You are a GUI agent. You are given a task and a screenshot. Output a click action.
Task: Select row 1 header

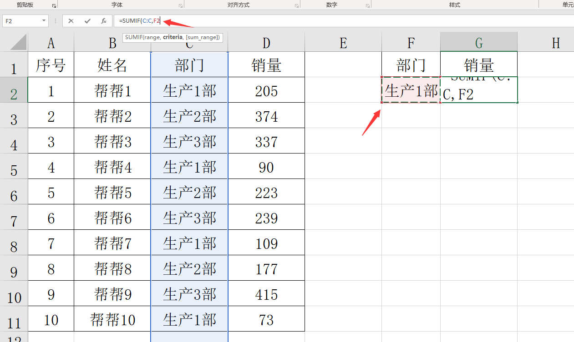(14, 64)
